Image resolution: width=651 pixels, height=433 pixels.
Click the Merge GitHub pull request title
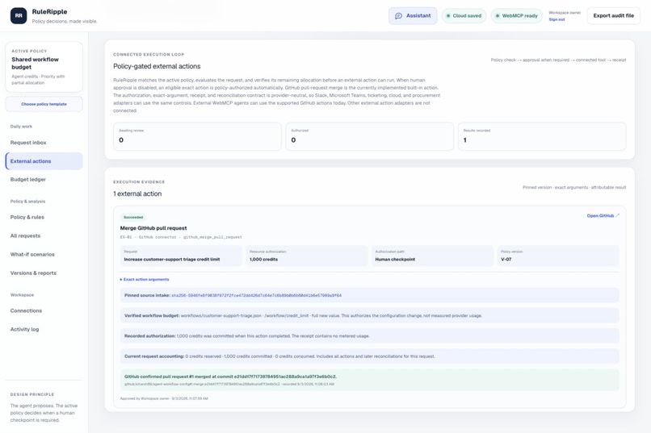(153, 228)
